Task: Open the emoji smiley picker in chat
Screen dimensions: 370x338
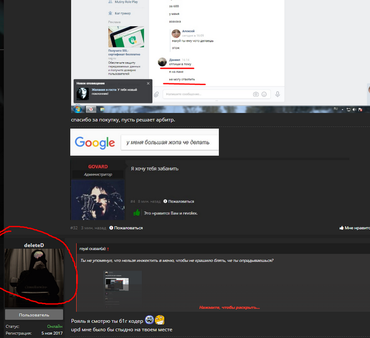Action: (x=264, y=94)
